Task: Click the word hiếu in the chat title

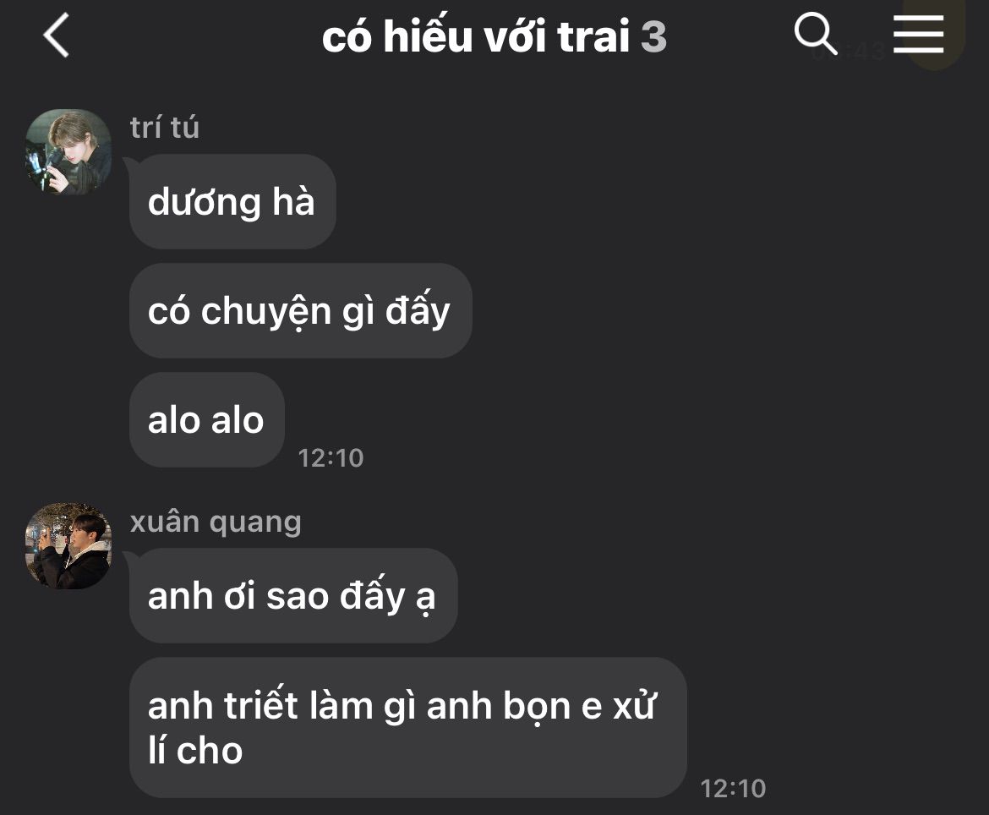Action: pyautogui.click(x=428, y=36)
